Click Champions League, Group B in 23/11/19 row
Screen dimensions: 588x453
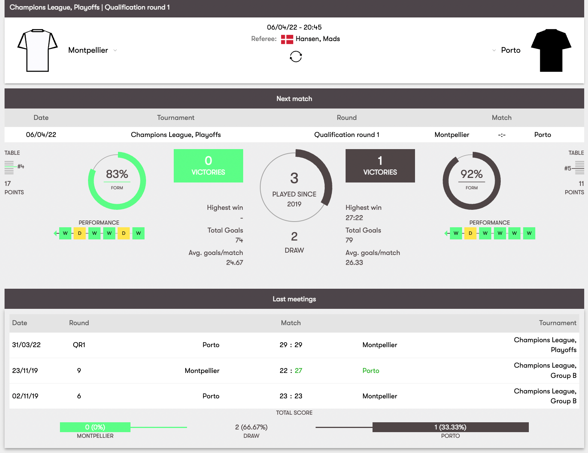pyautogui.click(x=545, y=371)
